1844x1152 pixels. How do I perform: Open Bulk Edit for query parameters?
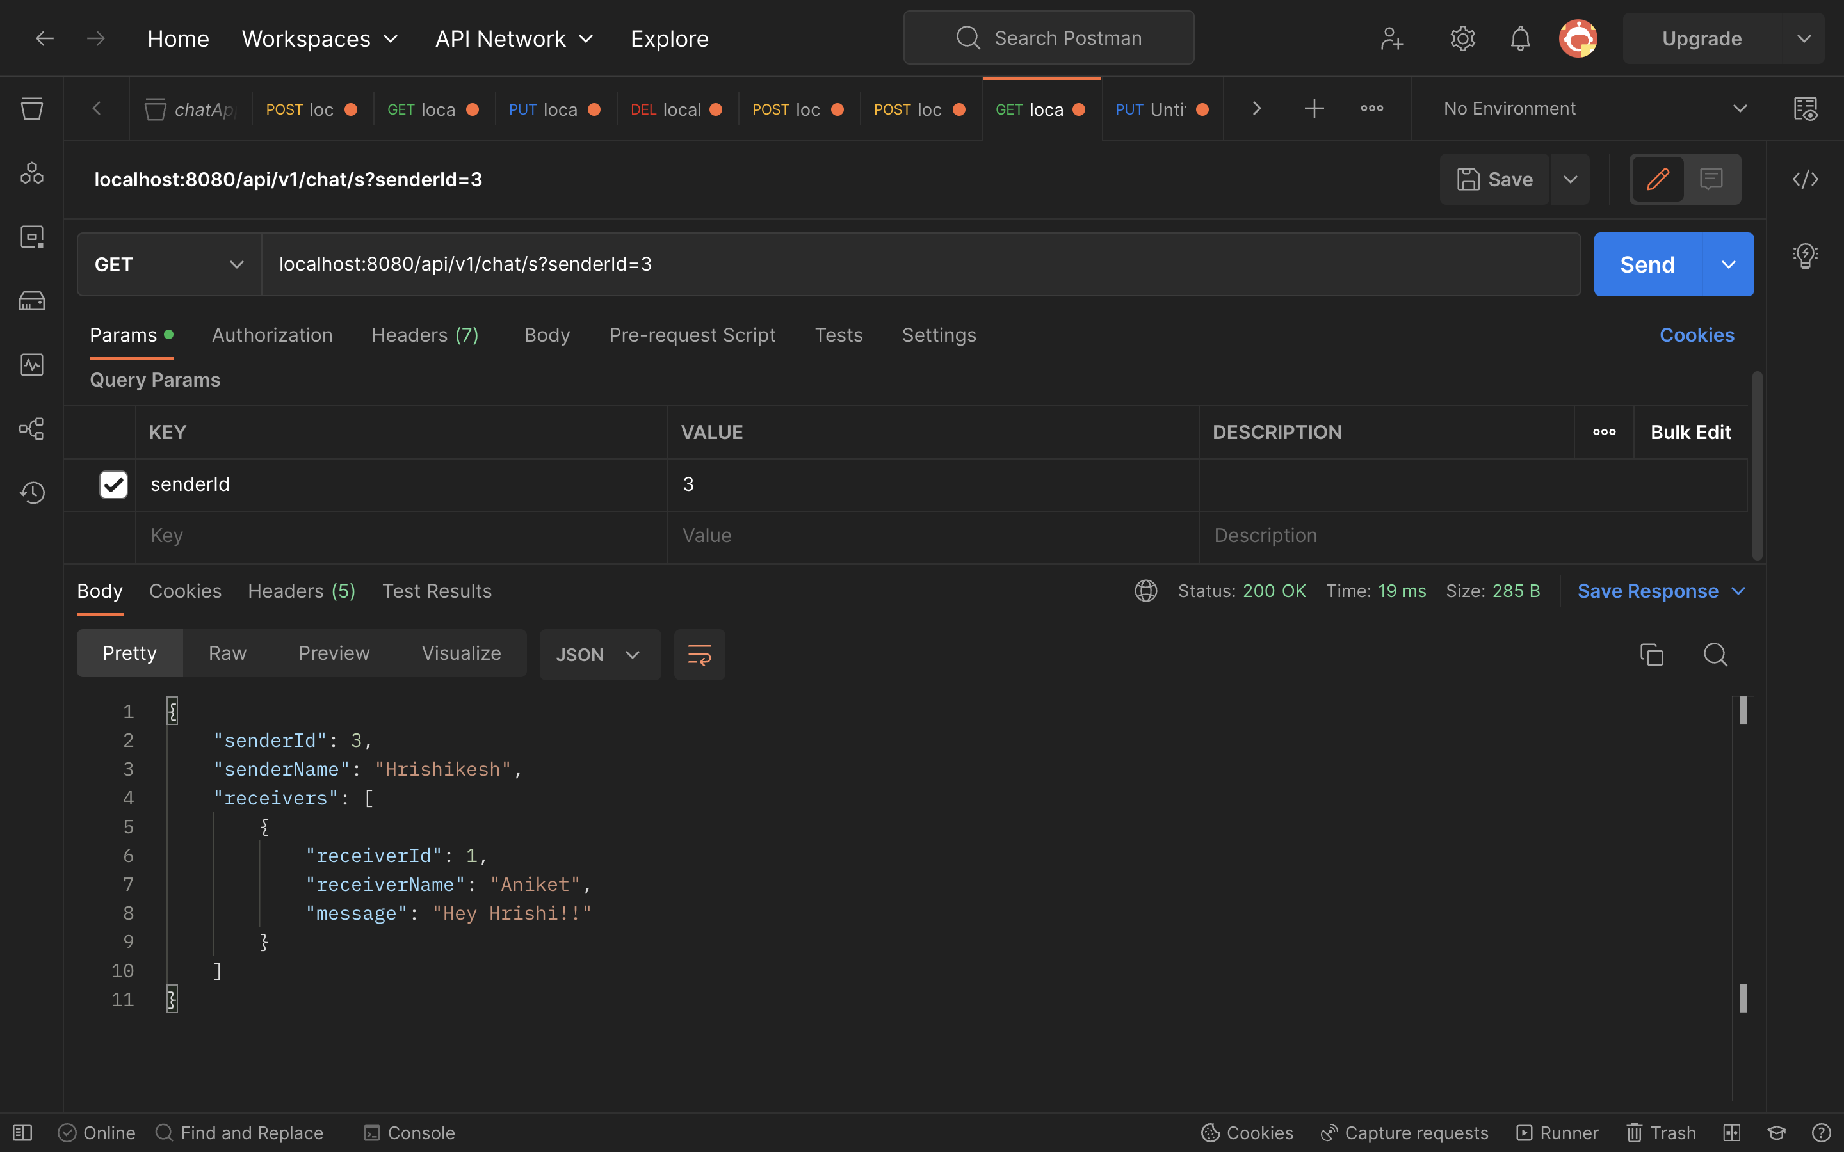click(x=1691, y=431)
